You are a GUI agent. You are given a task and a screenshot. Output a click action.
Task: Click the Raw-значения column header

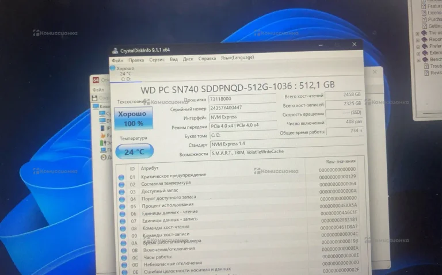[x=341, y=162]
